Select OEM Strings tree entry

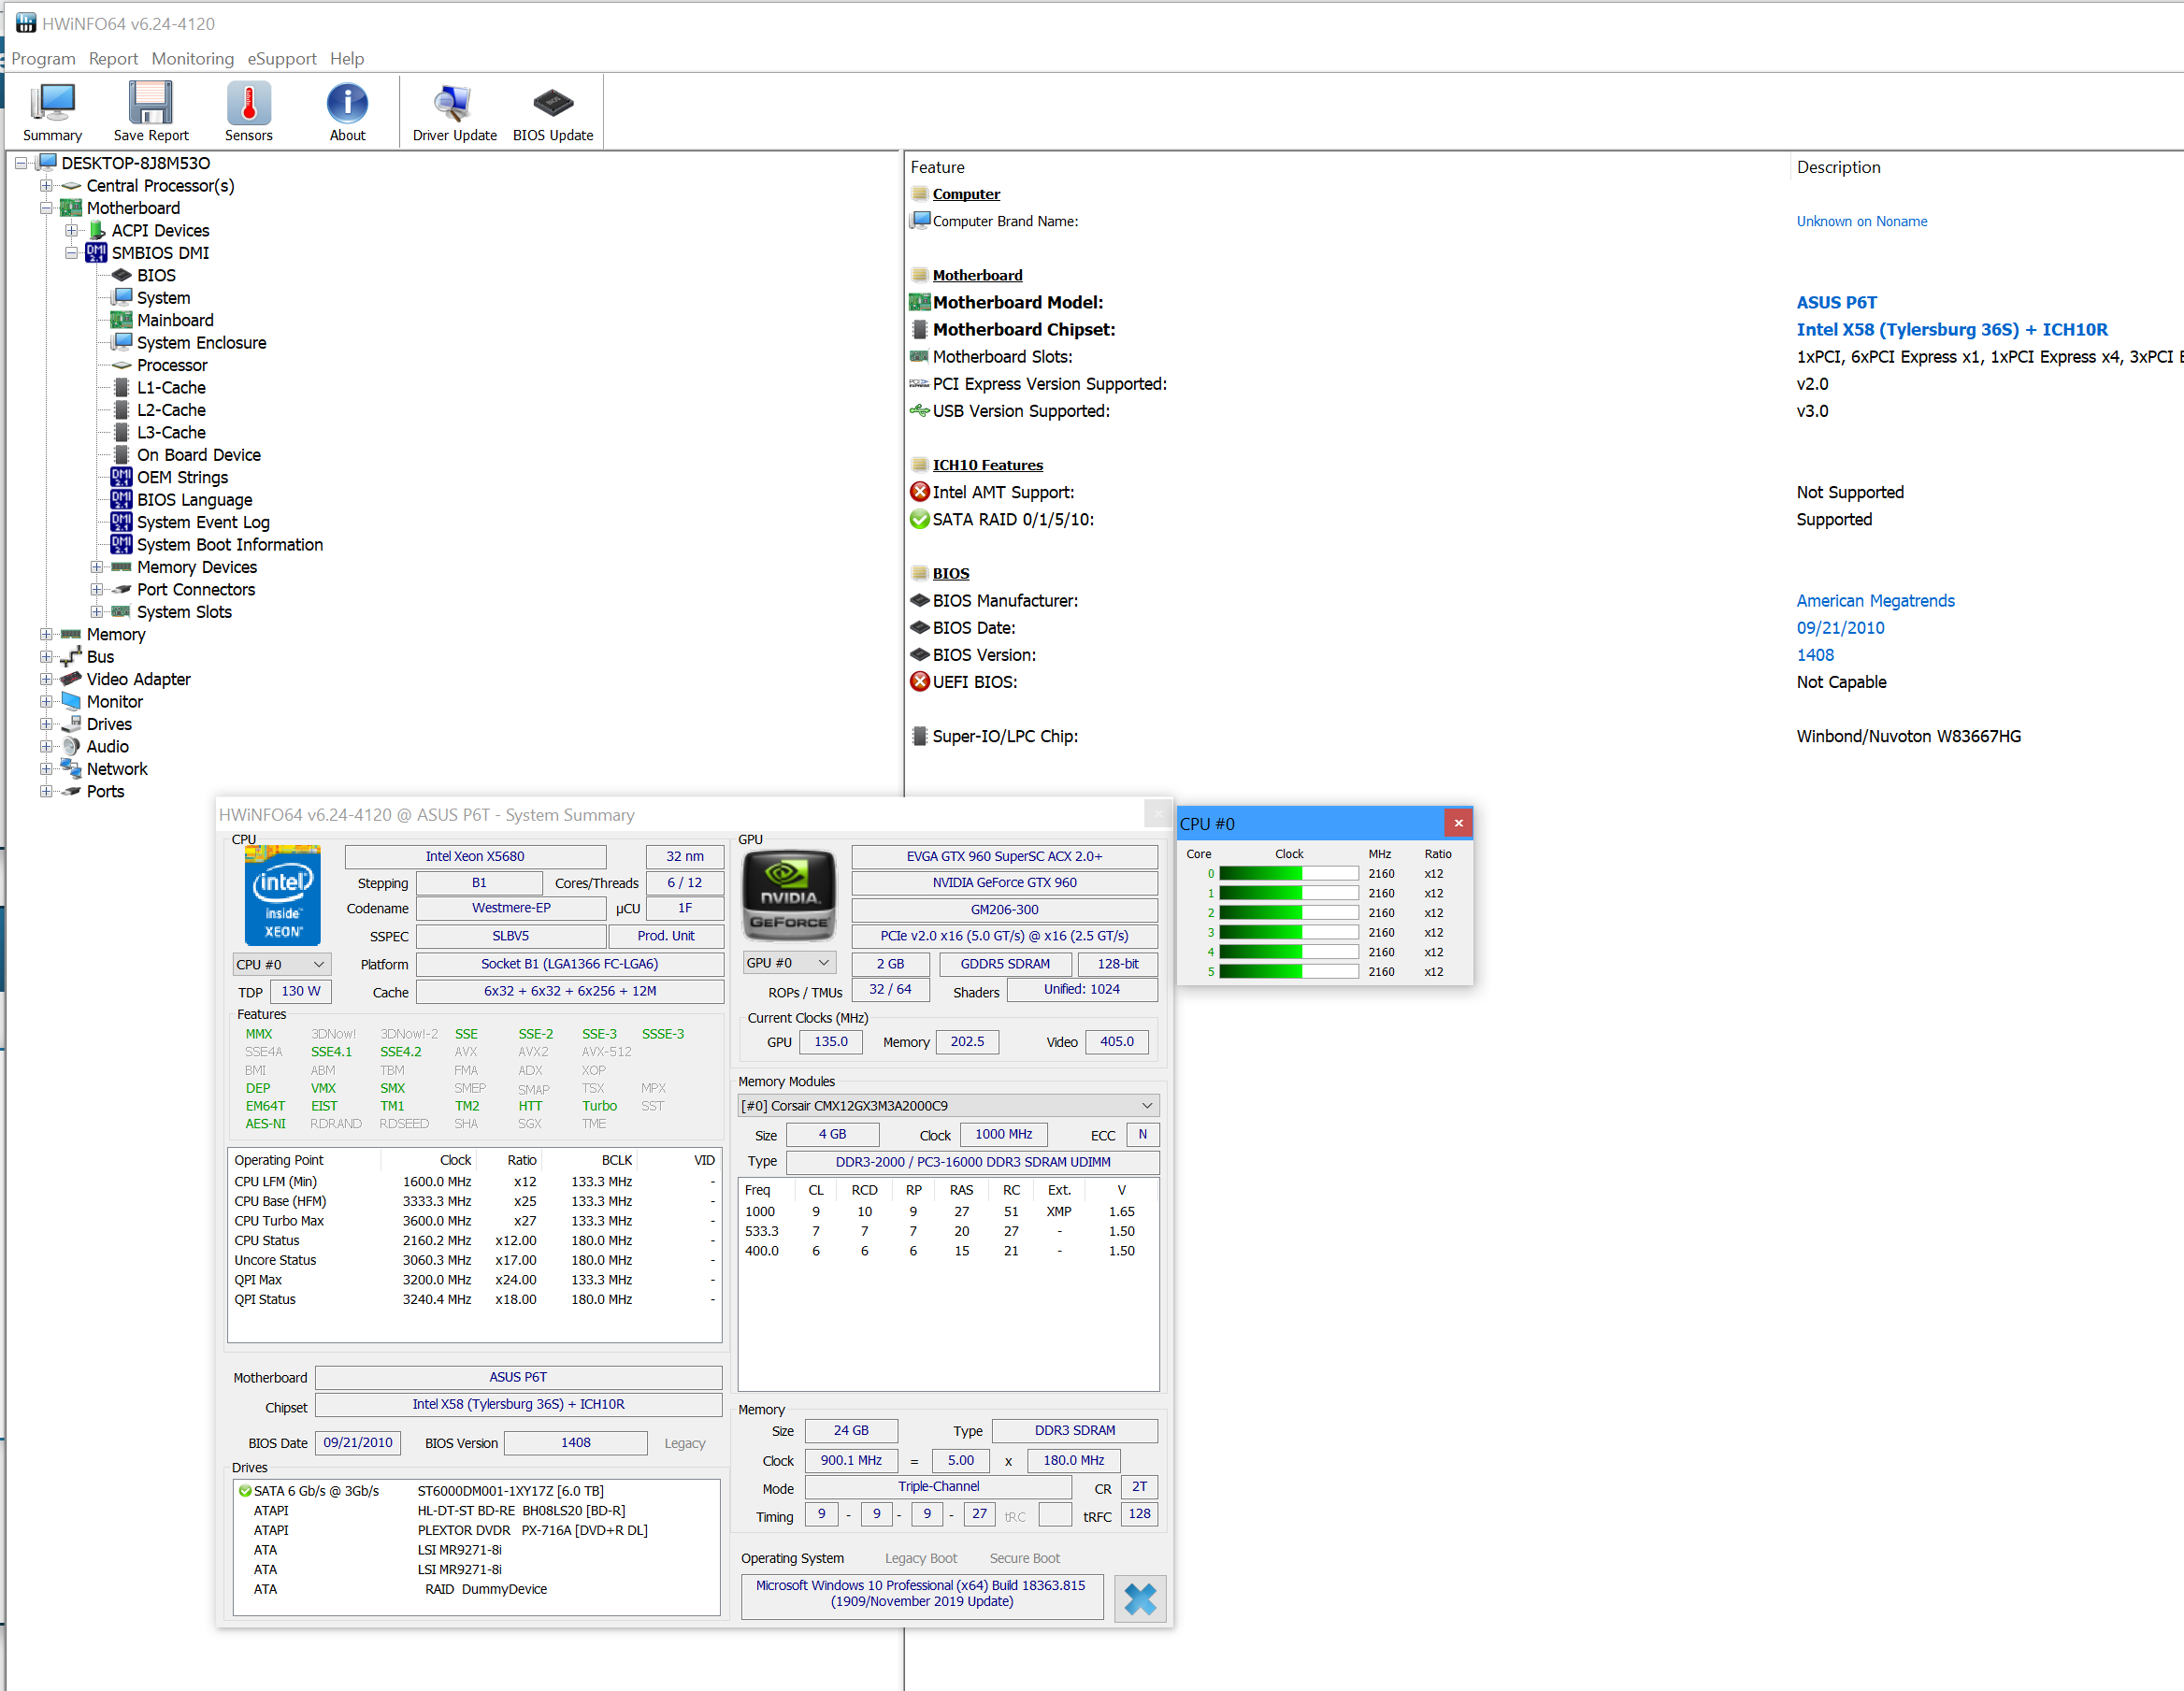[x=182, y=477]
